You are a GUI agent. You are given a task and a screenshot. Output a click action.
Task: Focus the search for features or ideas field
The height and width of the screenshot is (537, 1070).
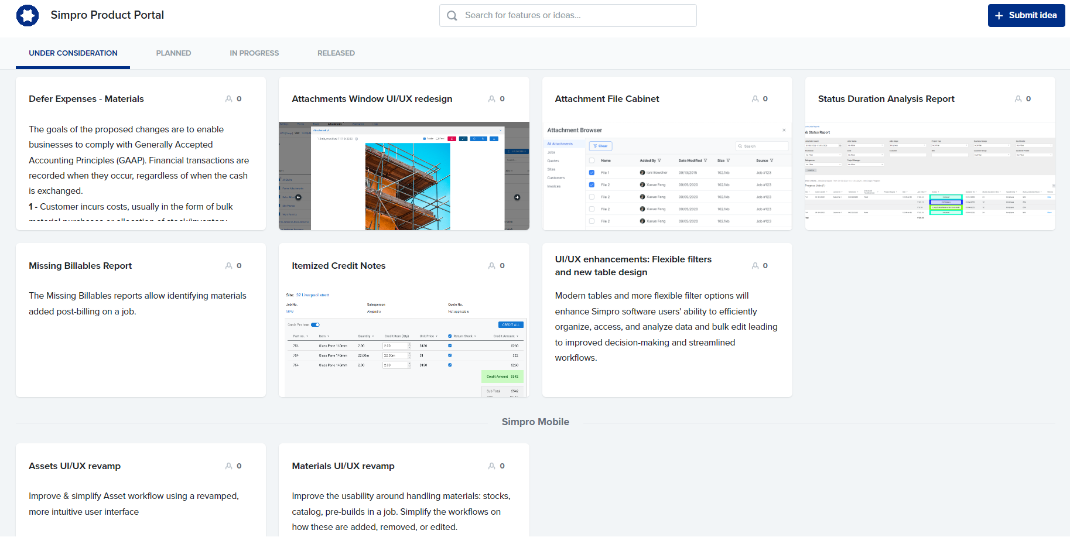click(568, 16)
